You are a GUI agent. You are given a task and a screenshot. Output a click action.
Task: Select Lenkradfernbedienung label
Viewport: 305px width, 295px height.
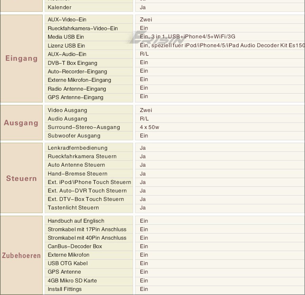pos(78,148)
